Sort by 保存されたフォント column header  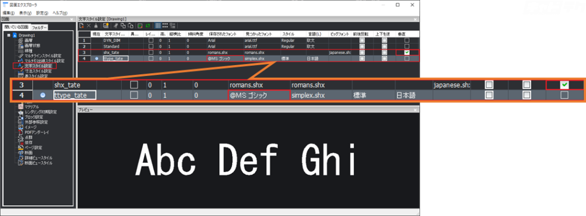[x=225, y=34]
